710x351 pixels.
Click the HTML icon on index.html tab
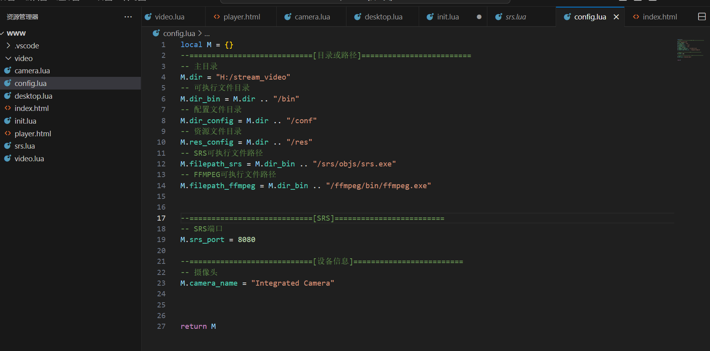coord(636,17)
